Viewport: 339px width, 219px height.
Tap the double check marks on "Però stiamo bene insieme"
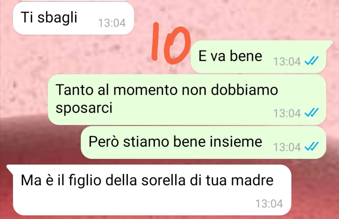pos(312,146)
